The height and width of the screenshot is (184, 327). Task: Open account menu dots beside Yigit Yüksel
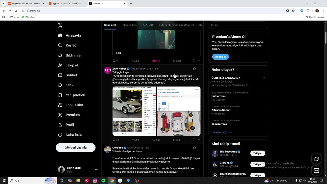click(x=96, y=169)
